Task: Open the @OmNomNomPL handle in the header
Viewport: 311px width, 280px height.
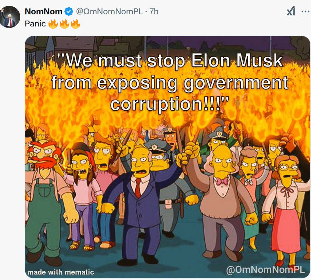Action: (109, 11)
